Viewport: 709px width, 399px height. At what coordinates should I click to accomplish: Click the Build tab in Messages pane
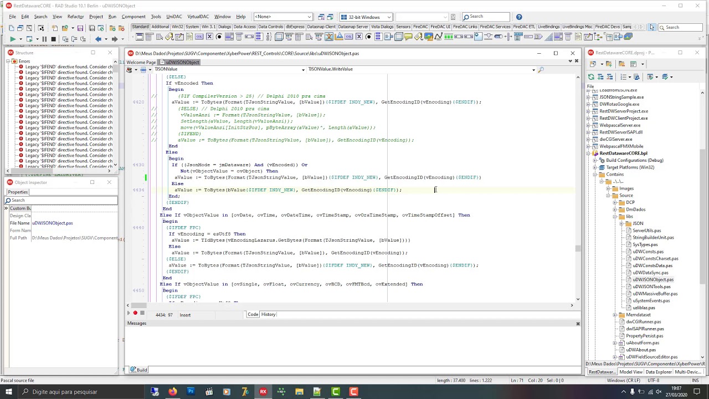click(x=138, y=370)
